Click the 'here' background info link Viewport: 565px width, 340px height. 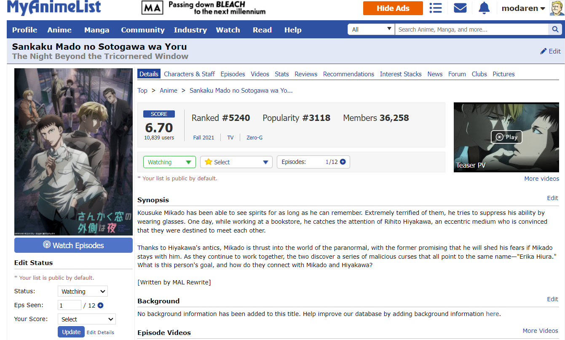[493, 313]
